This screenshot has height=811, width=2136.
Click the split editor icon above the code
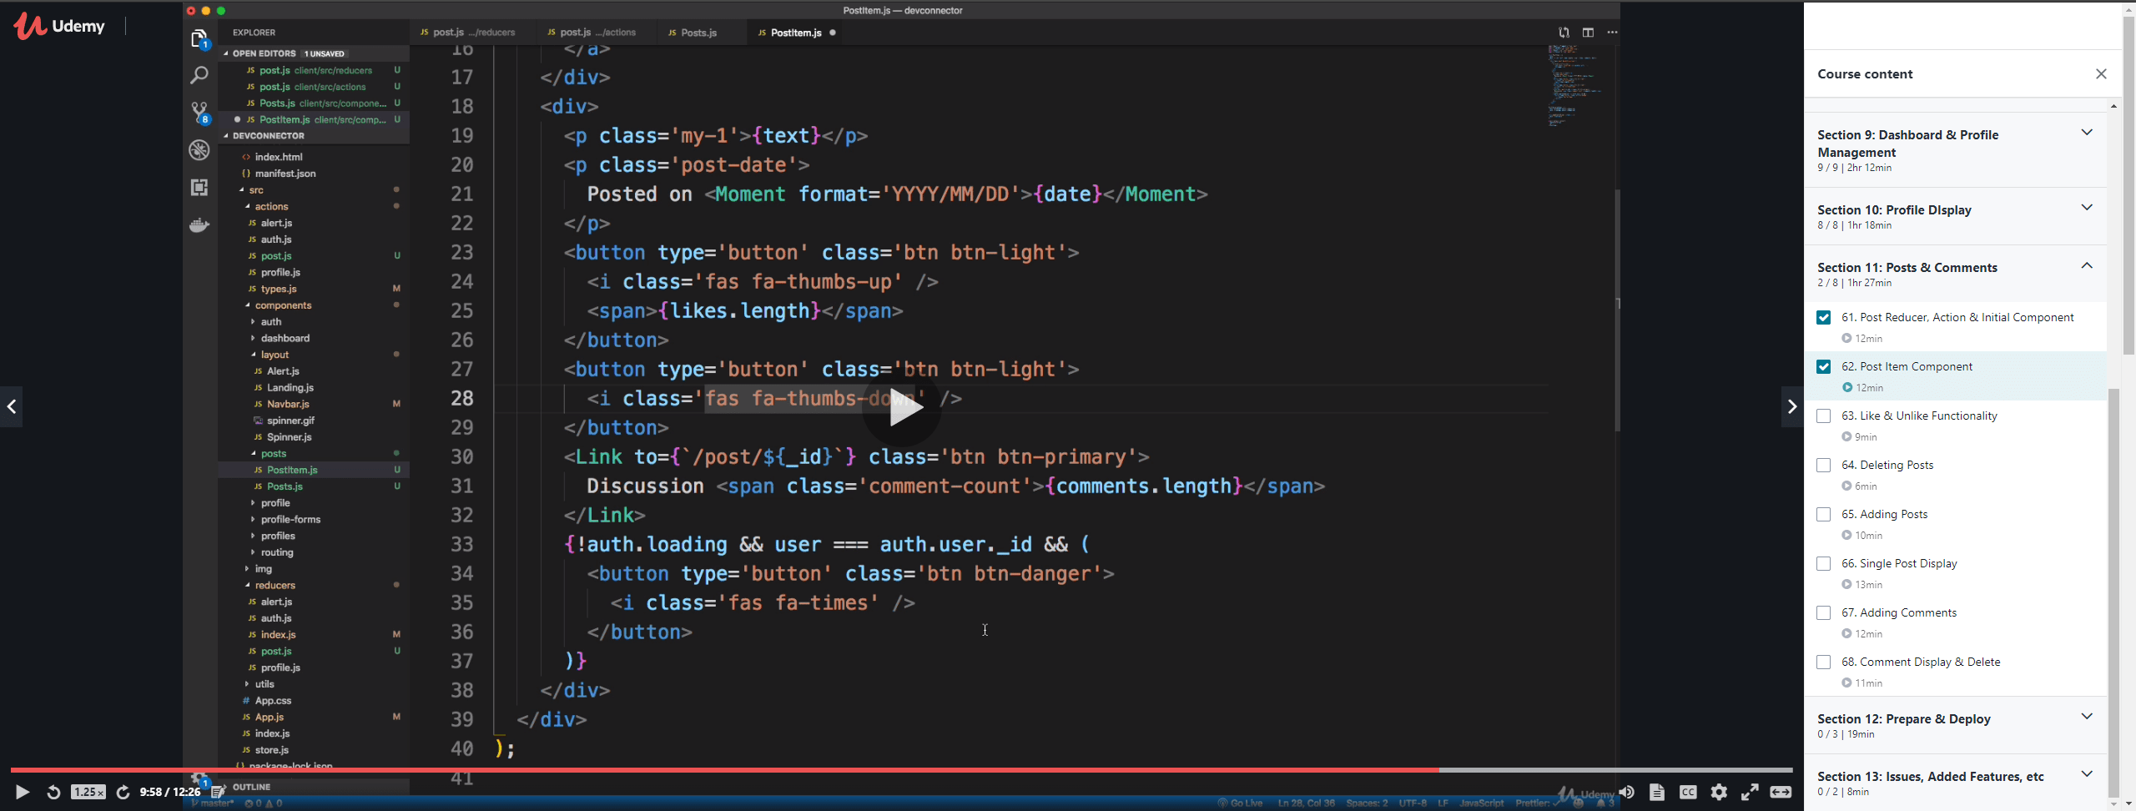[x=1586, y=33]
